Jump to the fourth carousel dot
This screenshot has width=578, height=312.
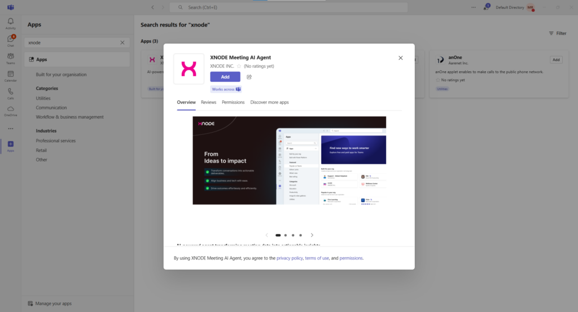[300, 235]
